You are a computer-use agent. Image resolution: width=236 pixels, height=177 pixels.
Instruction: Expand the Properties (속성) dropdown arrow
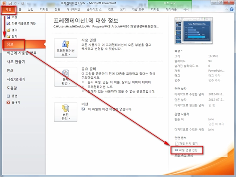(182, 51)
